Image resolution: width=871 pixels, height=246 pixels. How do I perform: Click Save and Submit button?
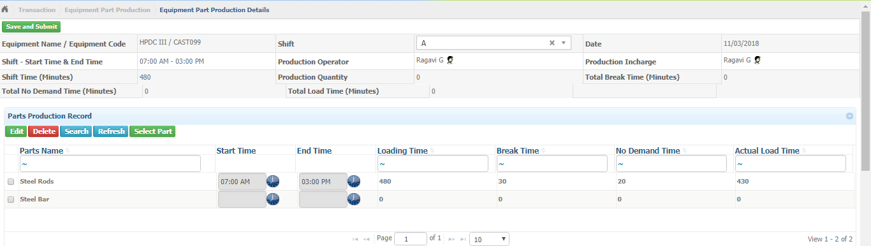(x=31, y=27)
